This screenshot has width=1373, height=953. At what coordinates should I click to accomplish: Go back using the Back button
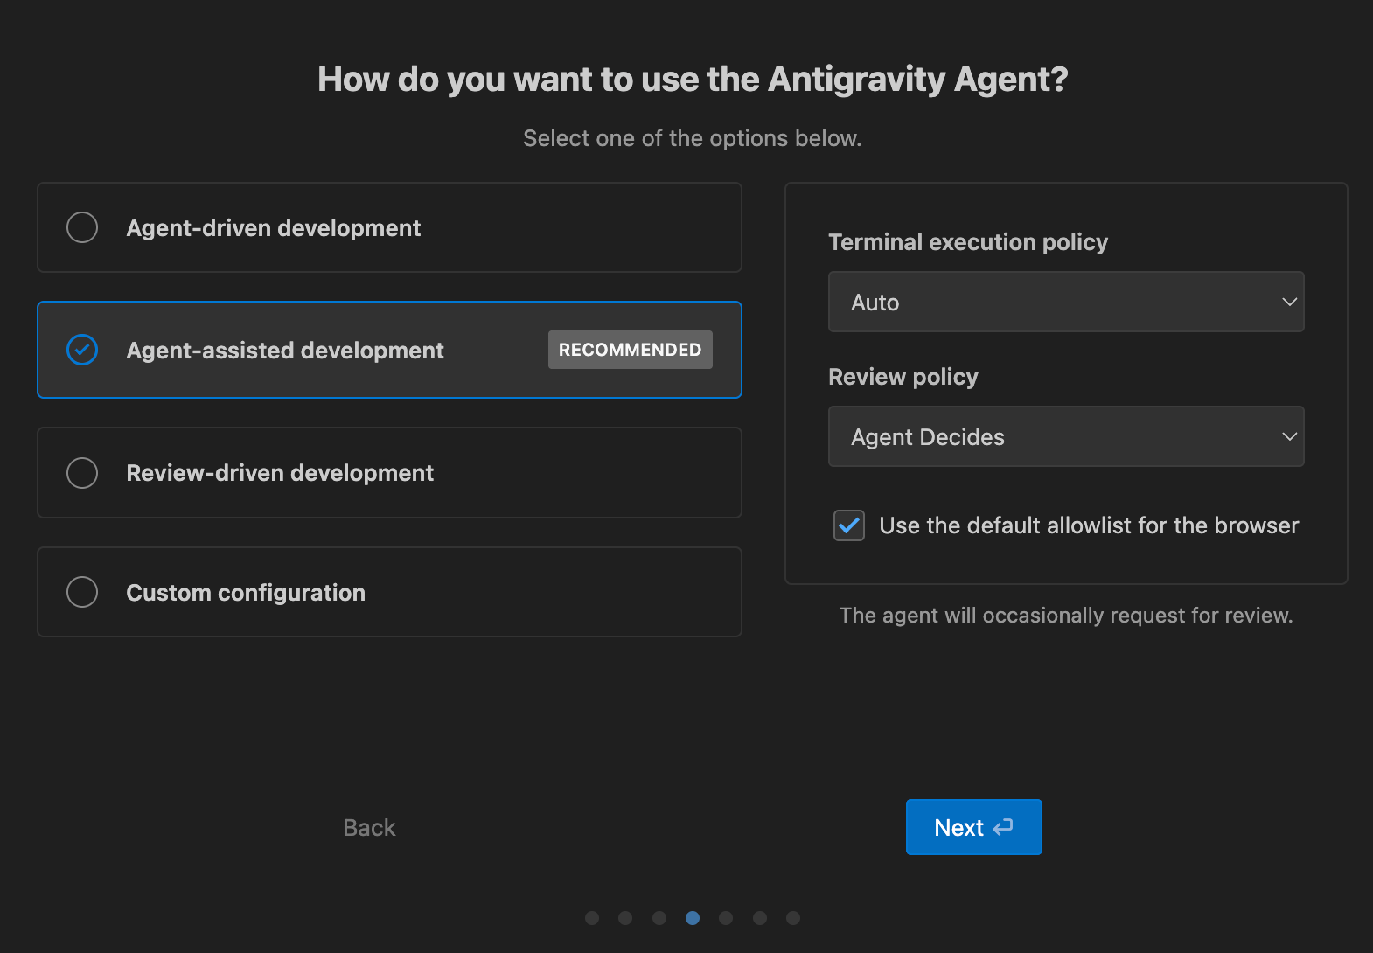369,828
